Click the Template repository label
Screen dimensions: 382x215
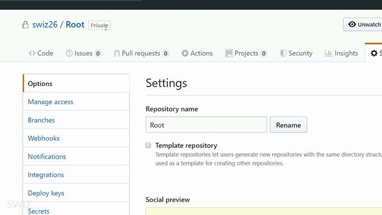(x=186, y=145)
